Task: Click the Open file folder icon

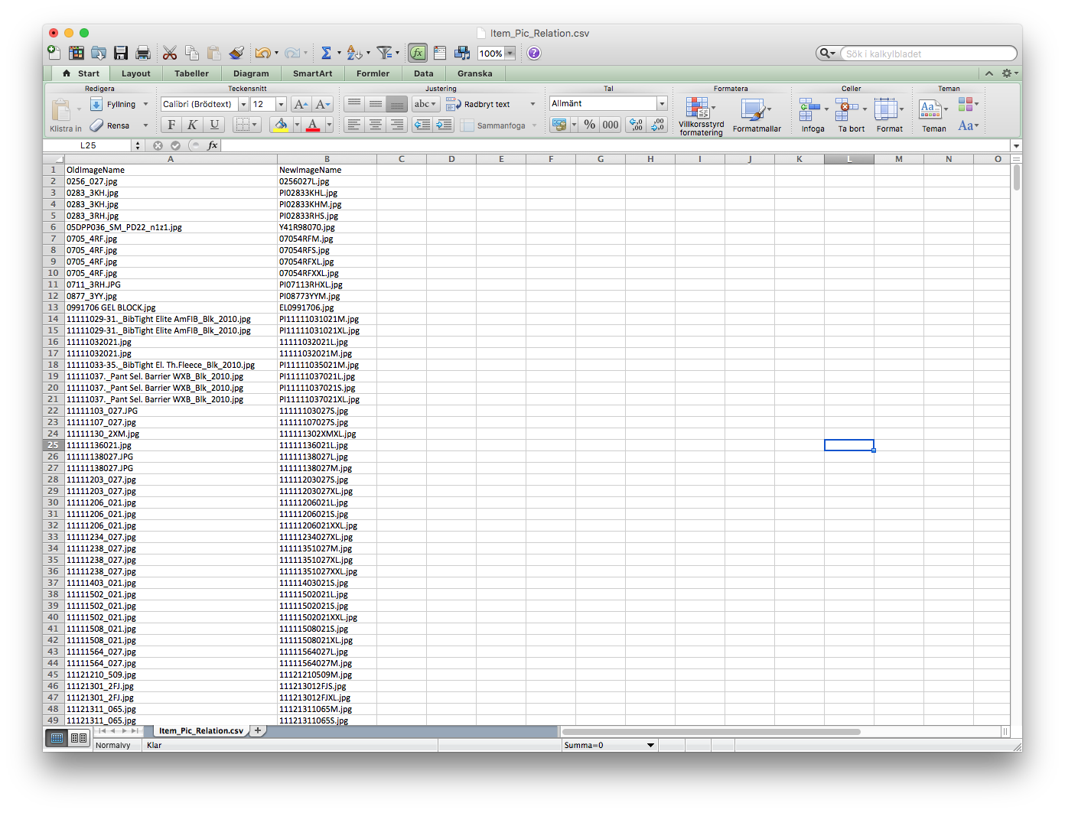Action: click(99, 53)
